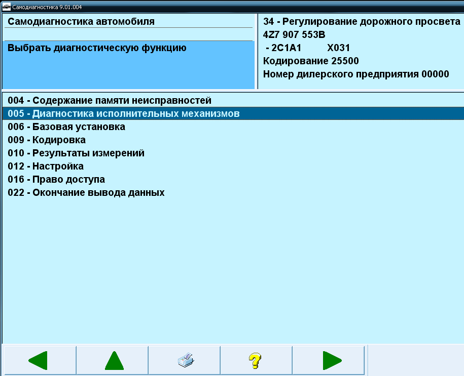464x376 pixels.
Task: Choose 006 - Базовая установка
Action: coord(233,127)
